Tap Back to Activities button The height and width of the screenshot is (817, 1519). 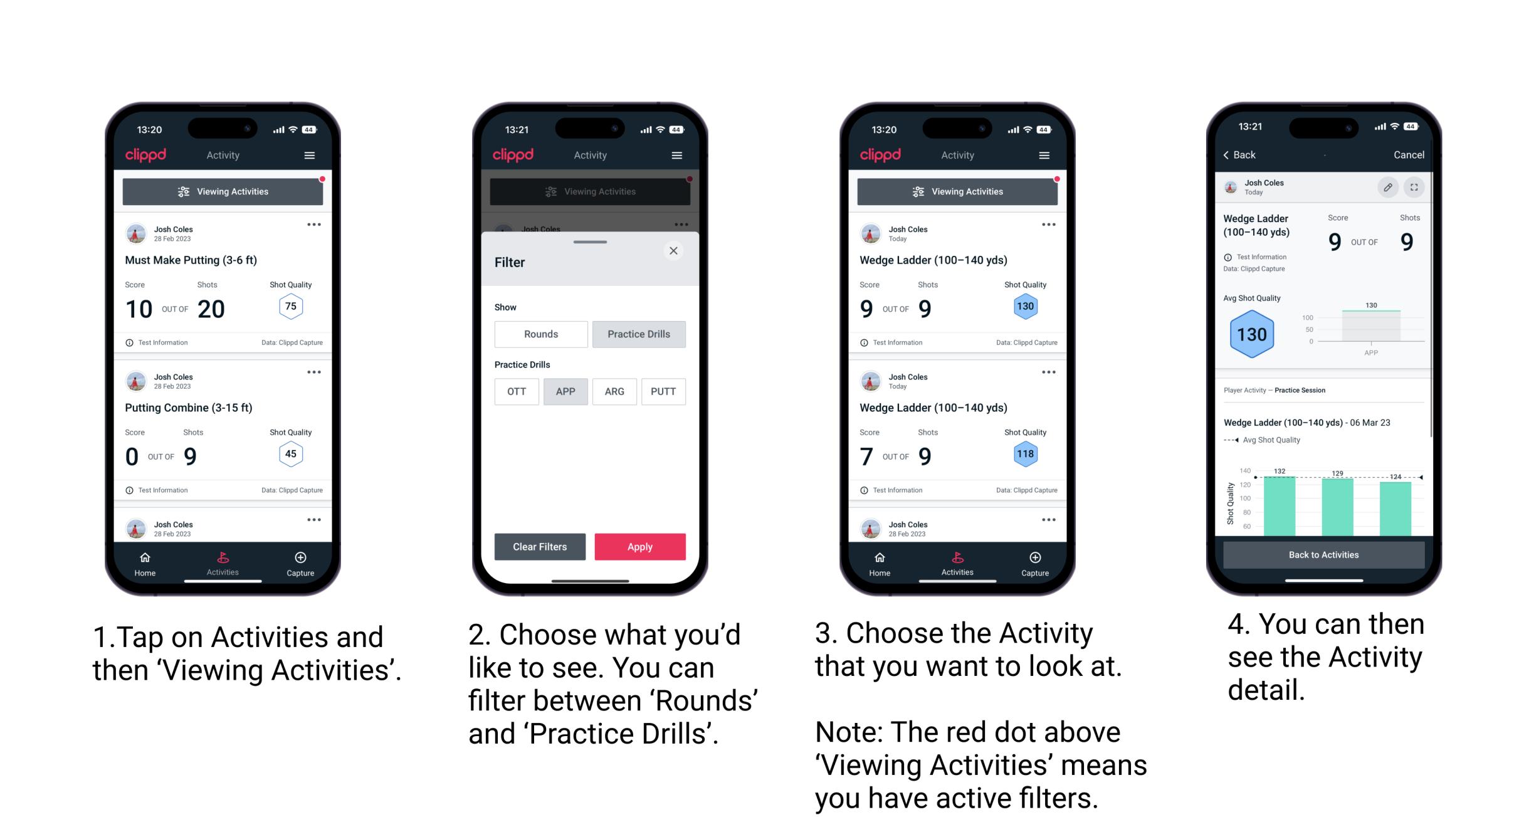click(1323, 556)
